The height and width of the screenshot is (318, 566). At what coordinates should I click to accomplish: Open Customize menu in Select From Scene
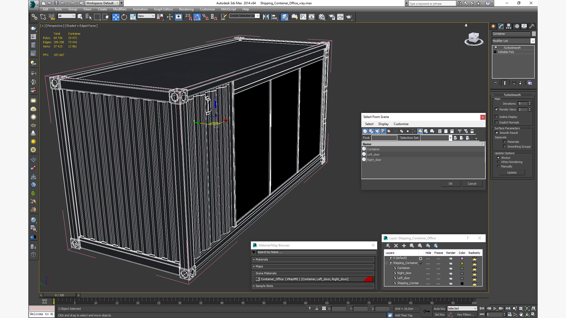pos(401,124)
